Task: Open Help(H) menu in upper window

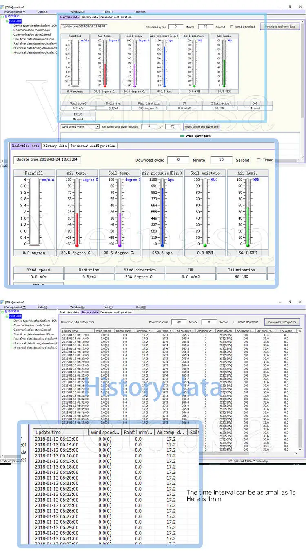Action: coord(141,12)
